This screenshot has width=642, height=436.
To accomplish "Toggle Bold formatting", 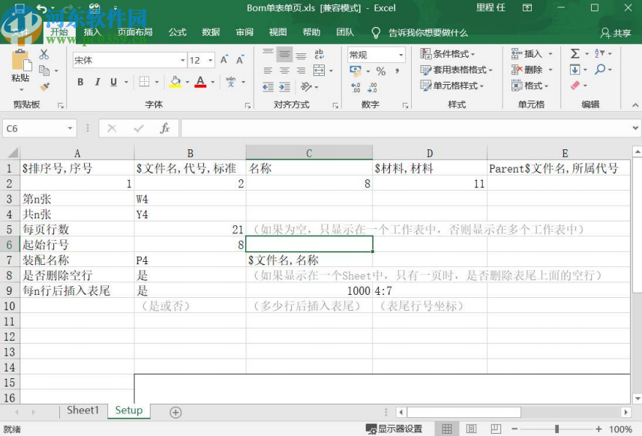I will click(x=81, y=82).
